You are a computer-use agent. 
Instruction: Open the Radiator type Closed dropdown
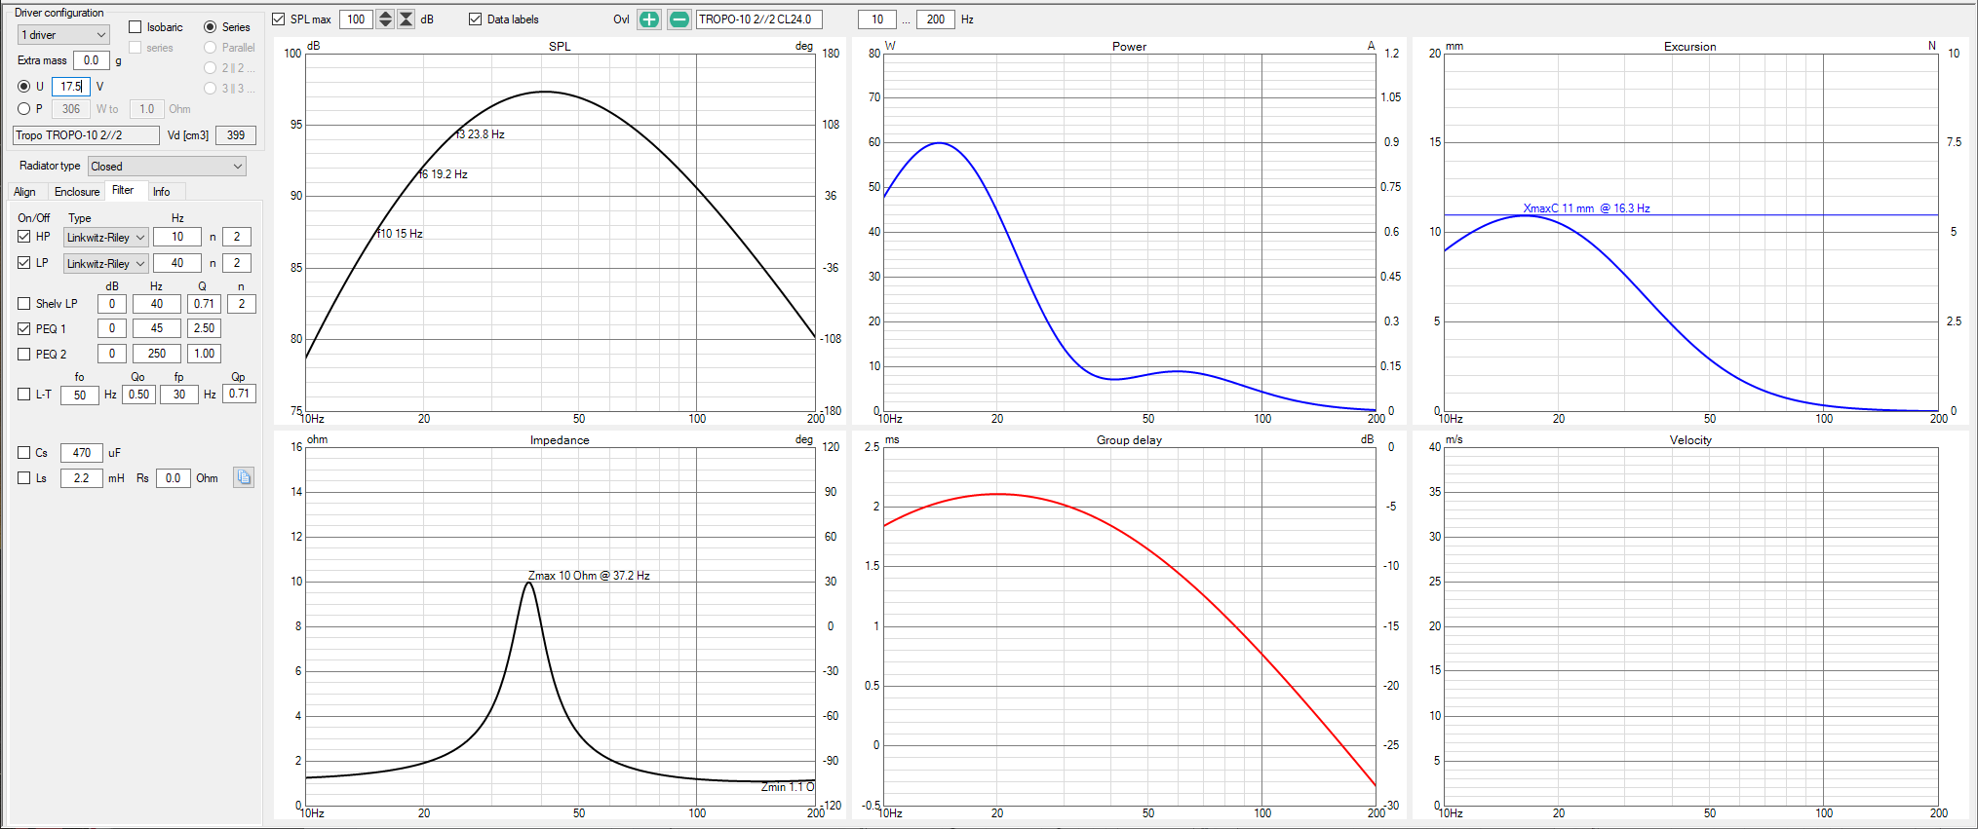pyautogui.click(x=167, y=167)
